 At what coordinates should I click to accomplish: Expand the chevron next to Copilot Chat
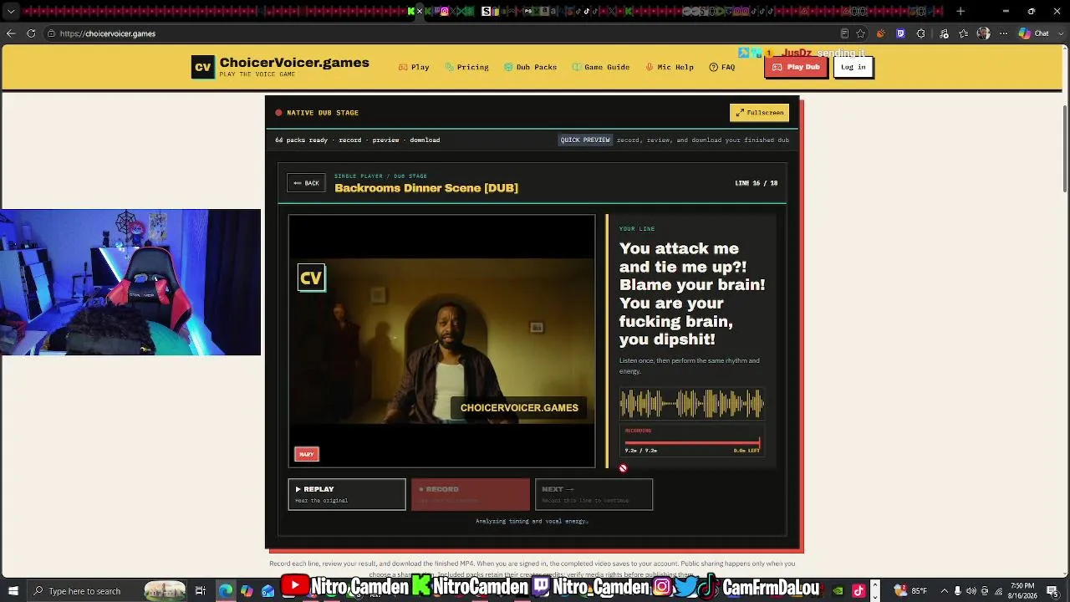[1059, 33]
